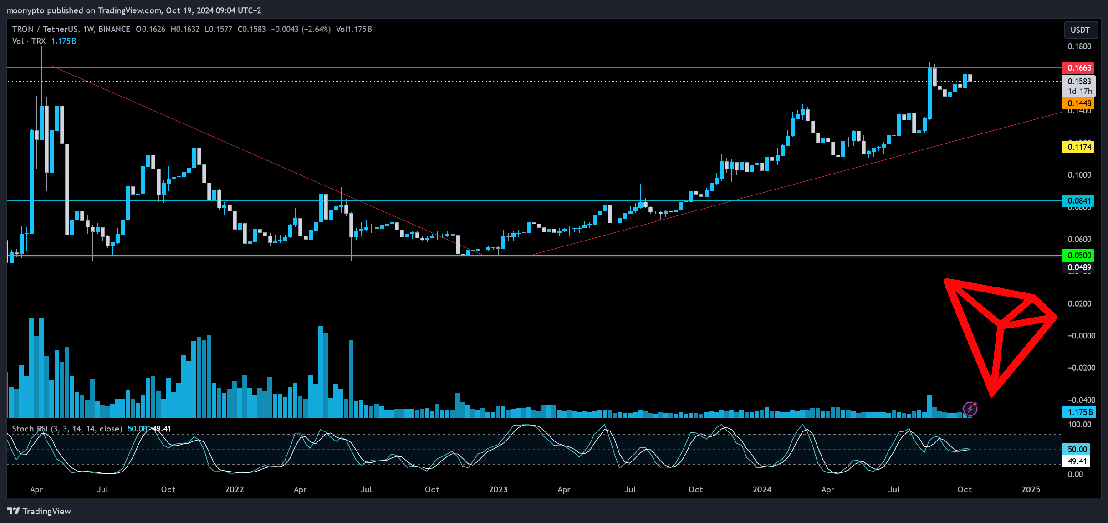Click the 0.1800 price scale value

pos(1079,46)
